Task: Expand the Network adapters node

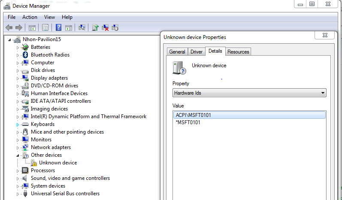Action: point(18,147)
